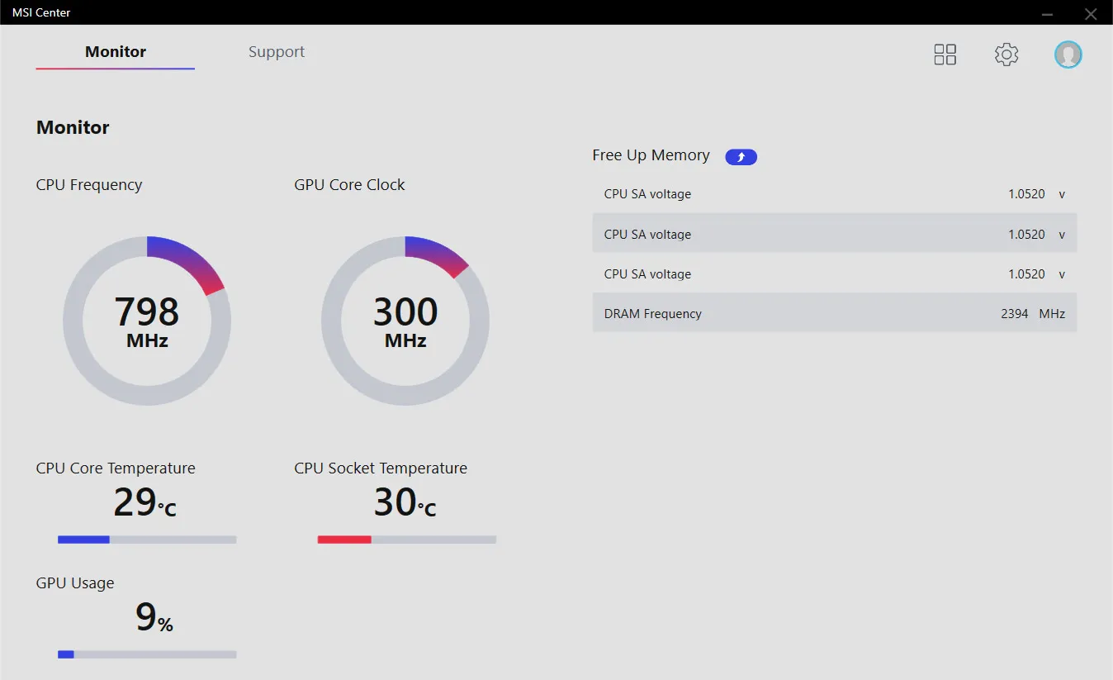
Task: Click the Free Up Memory label
Action: 651,155
